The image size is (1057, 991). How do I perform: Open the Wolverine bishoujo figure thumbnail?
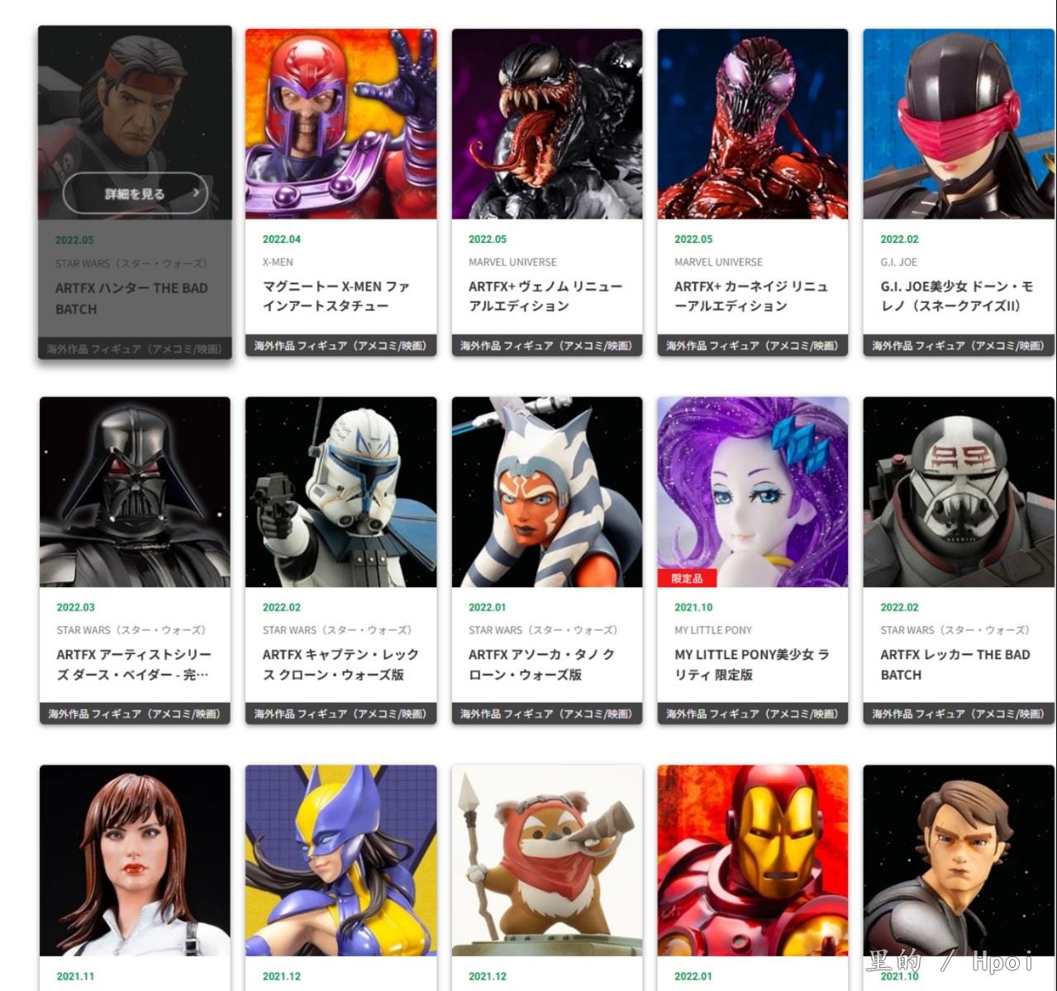click(340, 861)
